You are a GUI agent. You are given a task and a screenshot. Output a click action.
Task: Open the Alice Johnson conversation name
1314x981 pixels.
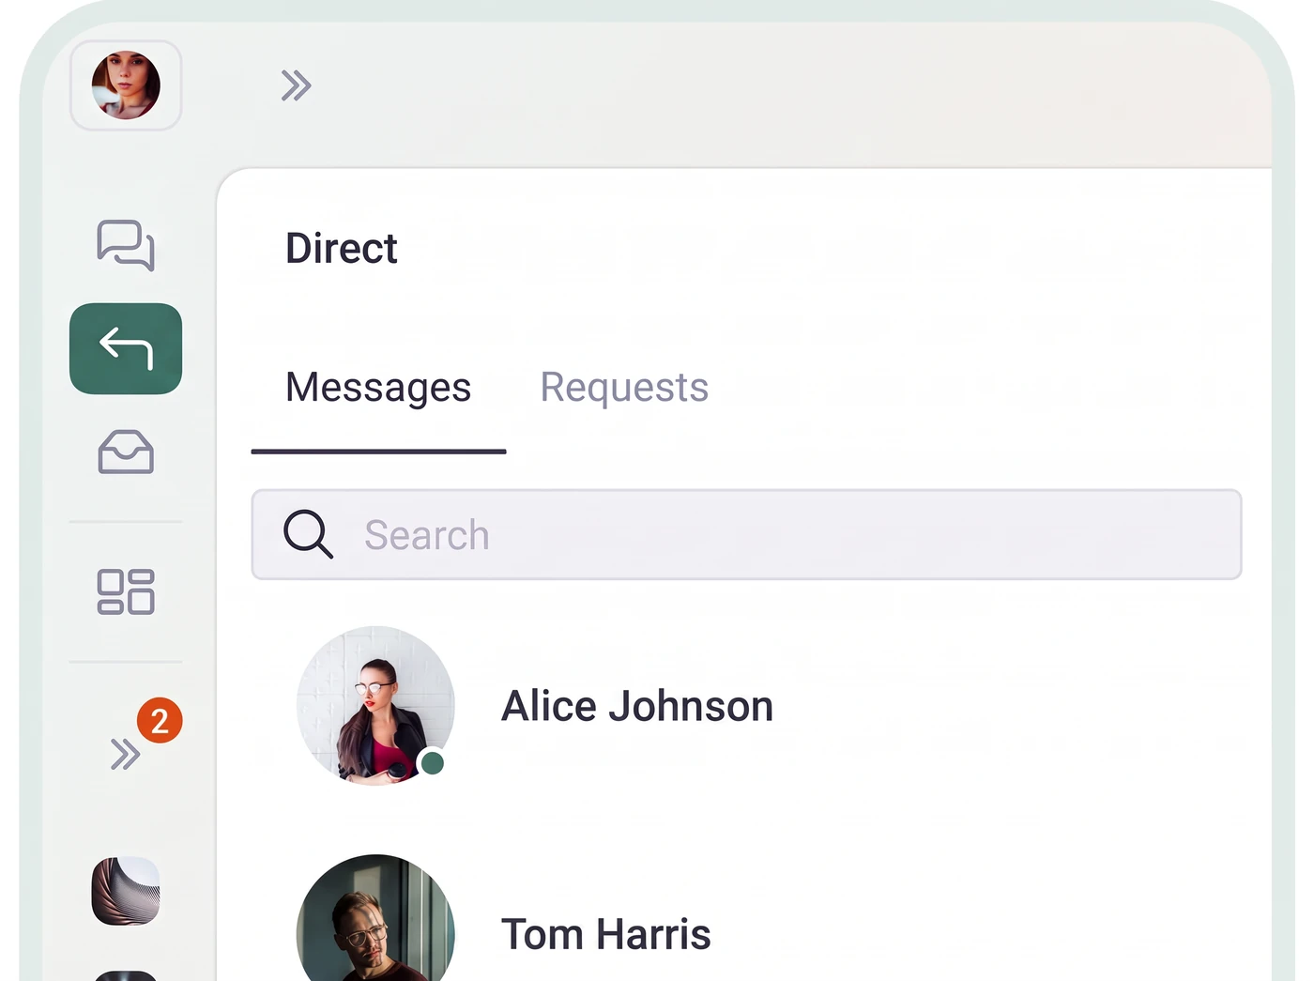tap(637, 706)
